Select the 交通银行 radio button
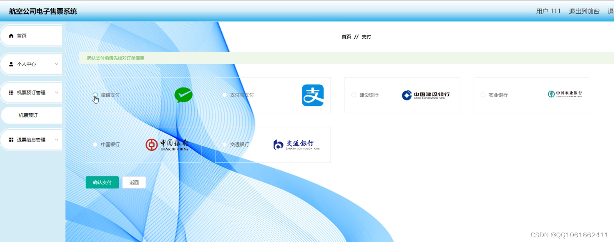614x242 pixels. tap(224, 145)
